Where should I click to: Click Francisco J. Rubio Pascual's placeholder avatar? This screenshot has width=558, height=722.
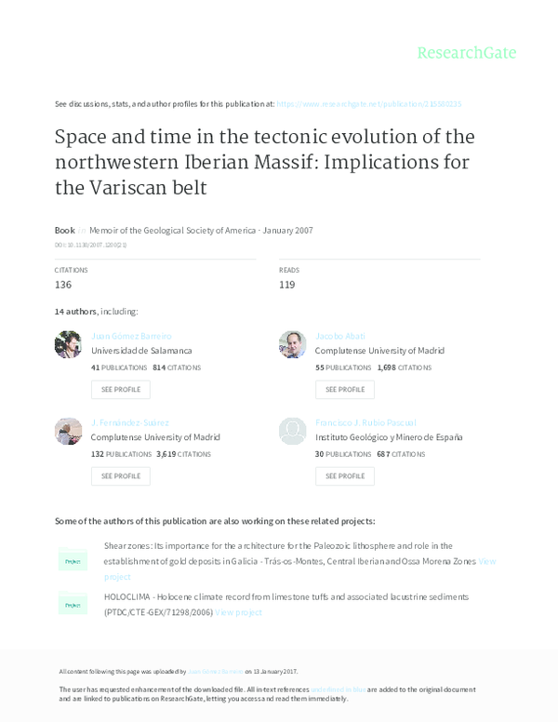coord(293,430)
